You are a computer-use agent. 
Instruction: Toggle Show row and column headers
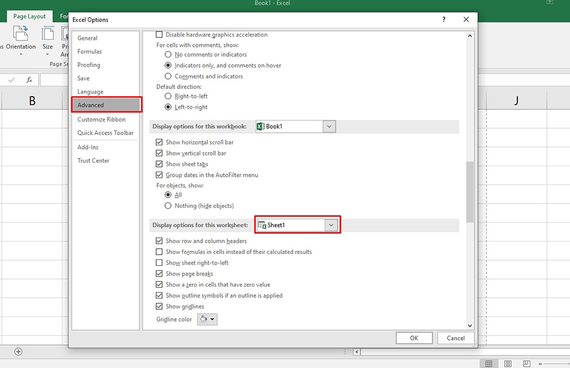pyautogui.click(x=159, y=241)
